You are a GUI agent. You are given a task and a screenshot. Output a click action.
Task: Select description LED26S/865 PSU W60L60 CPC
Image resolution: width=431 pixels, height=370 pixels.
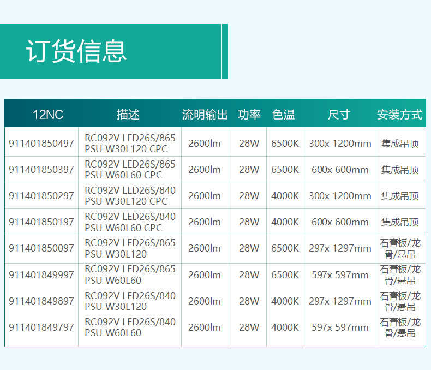coord(130,169)
